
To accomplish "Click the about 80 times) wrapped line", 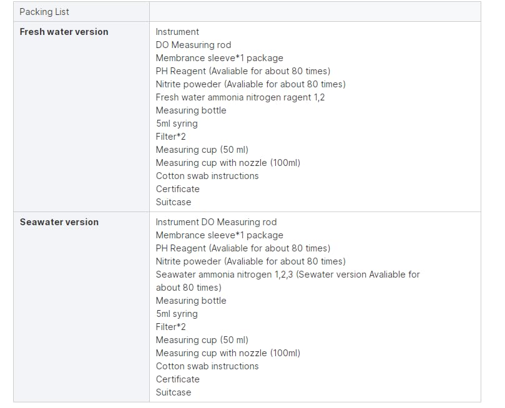I will (x=189, y=288).
